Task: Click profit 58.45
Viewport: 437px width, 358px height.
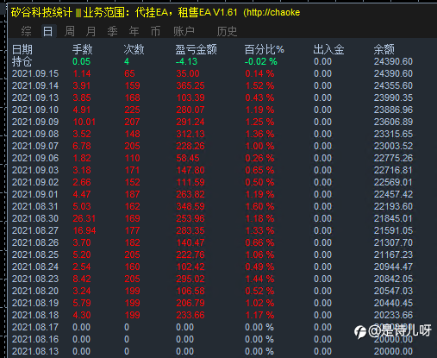Action: 188,158
